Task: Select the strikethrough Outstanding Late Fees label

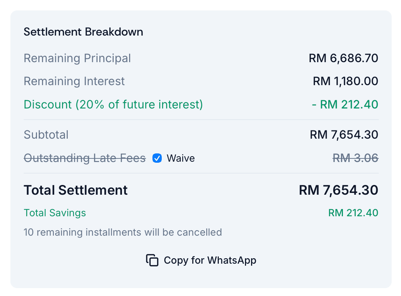Action: [x=85, y=158]
